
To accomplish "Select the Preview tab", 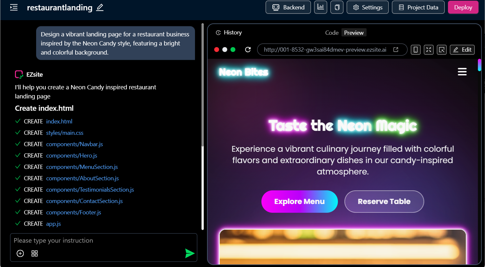I will tap(354, 32).
